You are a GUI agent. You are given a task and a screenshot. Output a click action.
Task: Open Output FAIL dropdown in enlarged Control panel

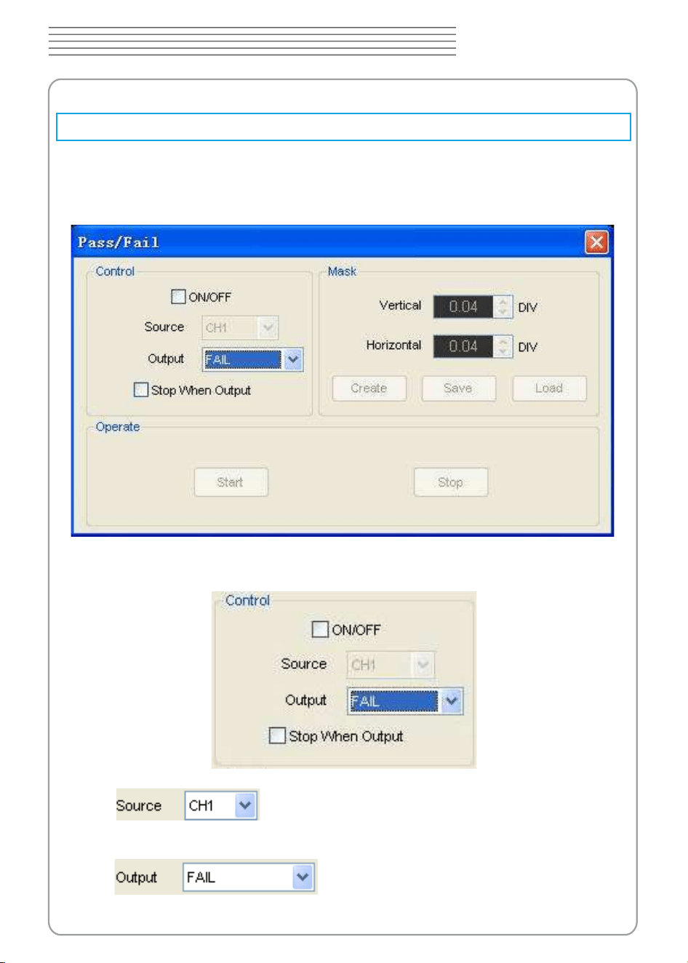click(x=452, y=701)
